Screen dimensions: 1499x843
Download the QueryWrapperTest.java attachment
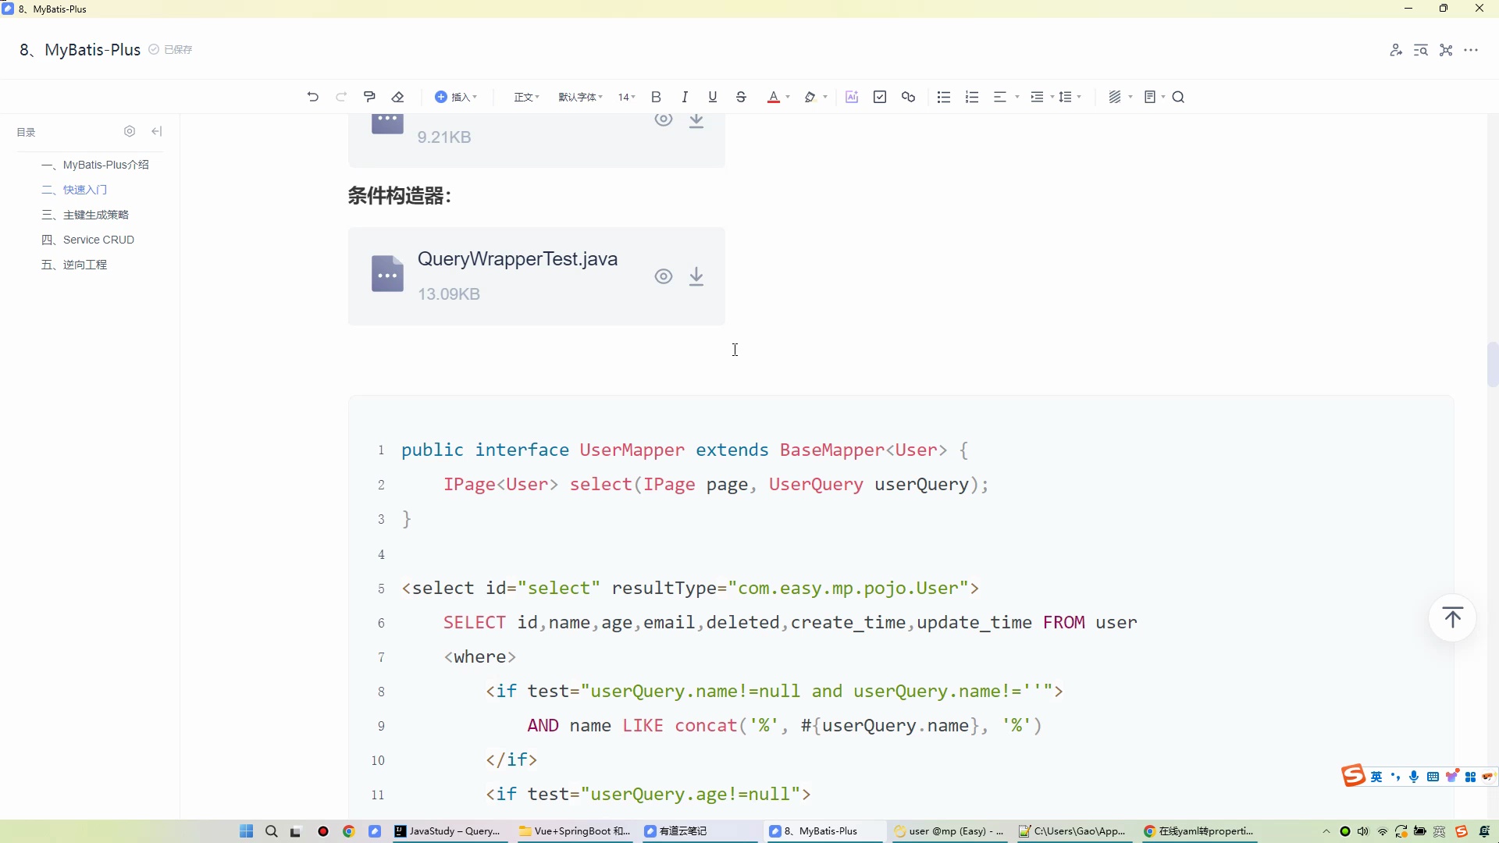(696, 276)
